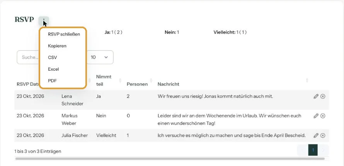This screenshot has height=166, width=344.
Task: Click the 1 bis 3 von 3 Einträgen text
Action: pyautogui.click(x=38, y=151)
